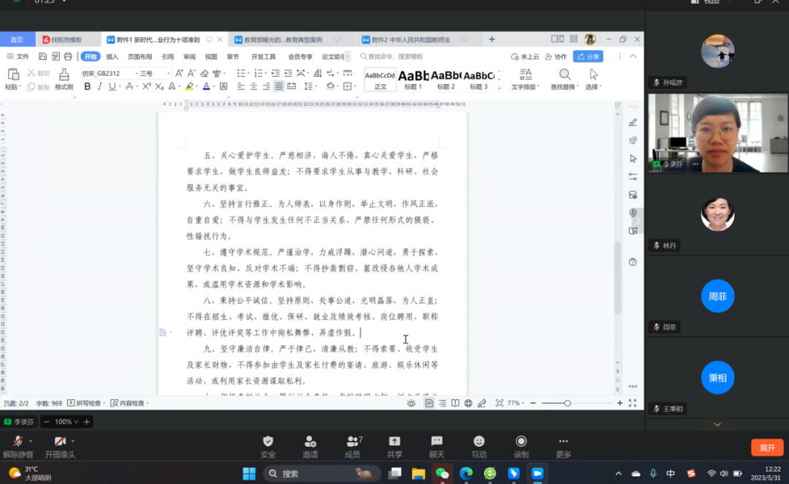Click the font color A swatch
This screenshot has width=789, height=484.
click(206, 86)
